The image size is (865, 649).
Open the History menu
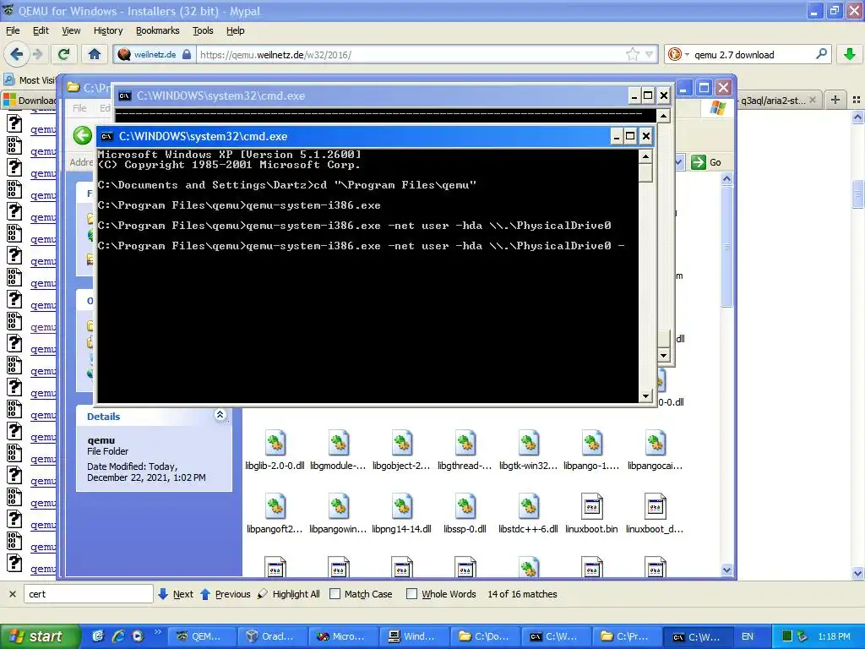(108, 30)
